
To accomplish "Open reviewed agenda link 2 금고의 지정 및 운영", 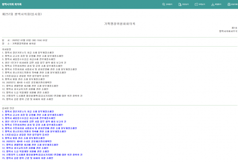I will (x=32, y=115).
